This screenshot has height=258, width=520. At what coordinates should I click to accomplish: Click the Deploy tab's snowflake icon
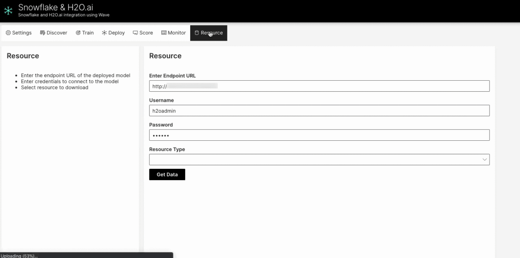pyautogui.click(x=104, y=33)
